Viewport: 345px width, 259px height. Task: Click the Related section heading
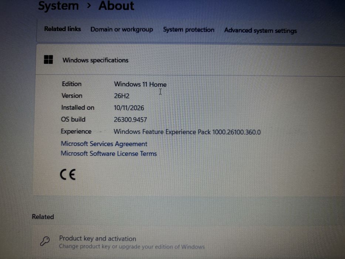click(x=43, y=217)
